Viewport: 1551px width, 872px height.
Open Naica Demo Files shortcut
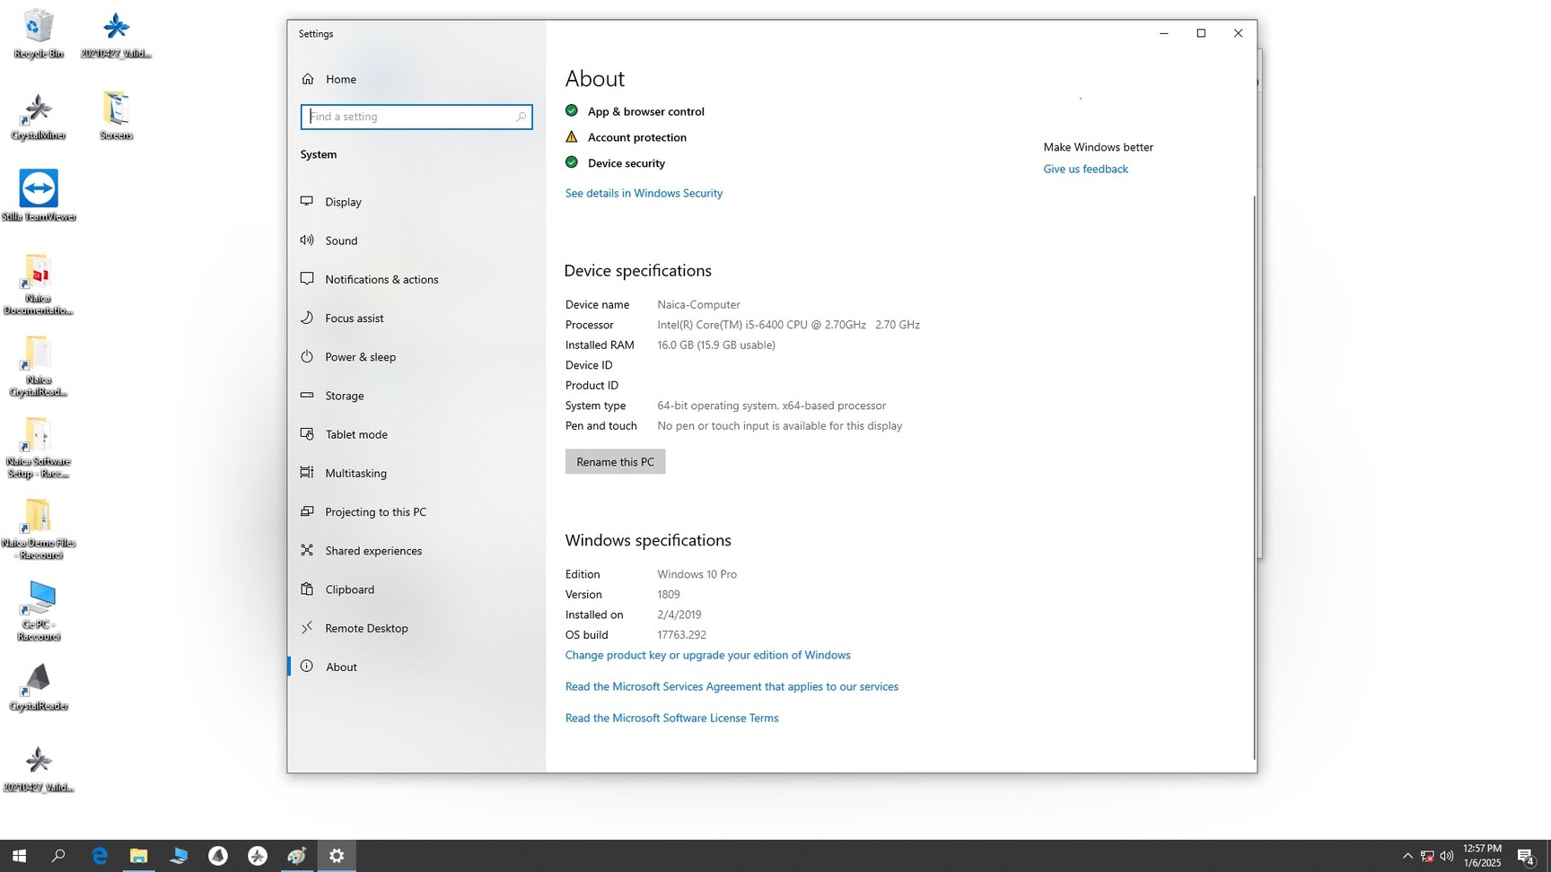39,529
